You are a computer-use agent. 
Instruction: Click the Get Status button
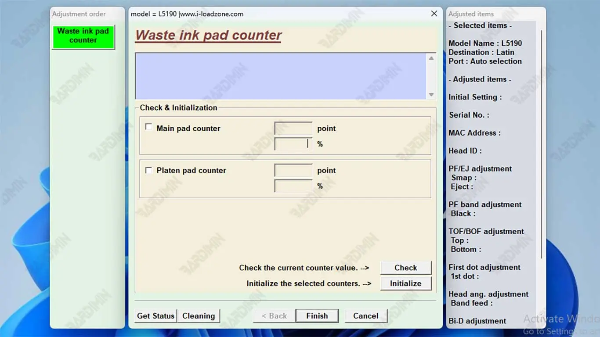(x=156, y=316)
